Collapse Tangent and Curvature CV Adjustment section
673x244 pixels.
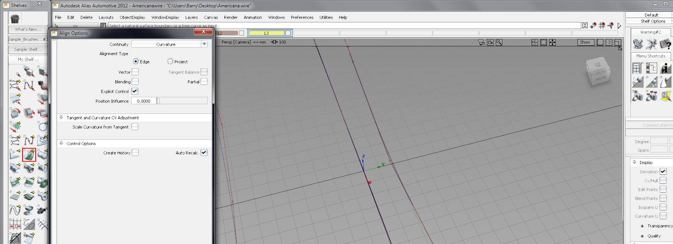61,117
